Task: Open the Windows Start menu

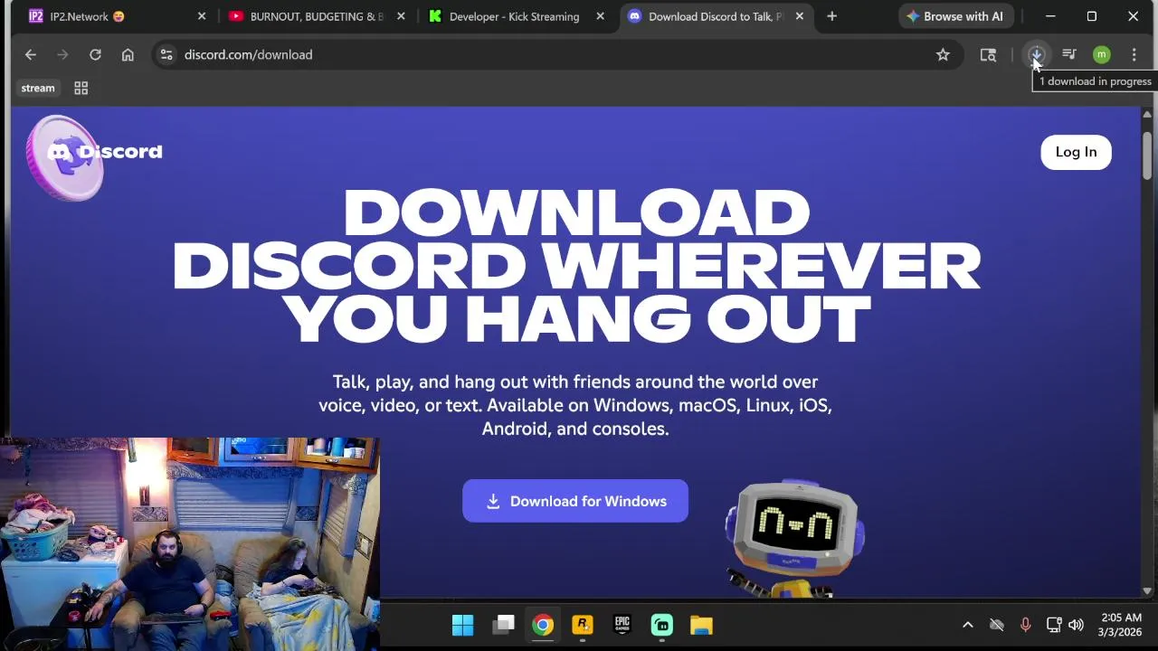Action: pyautogui.click(x=462, y=625)
